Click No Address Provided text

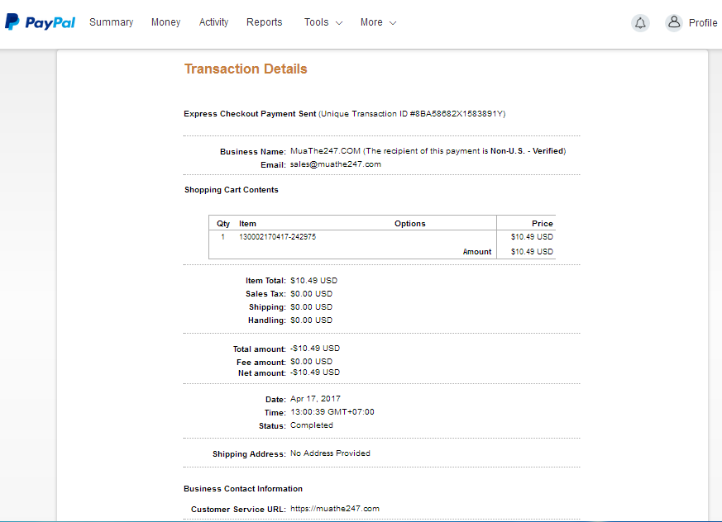pyautogui.click(x=330, y=453)
